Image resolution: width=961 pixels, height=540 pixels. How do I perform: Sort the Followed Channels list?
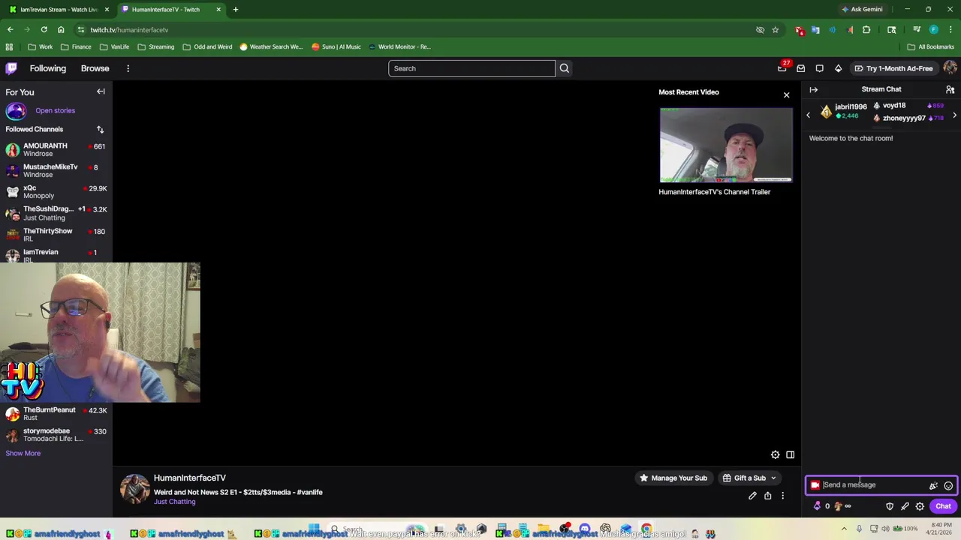pyautogui.click(x=100, y=130)
